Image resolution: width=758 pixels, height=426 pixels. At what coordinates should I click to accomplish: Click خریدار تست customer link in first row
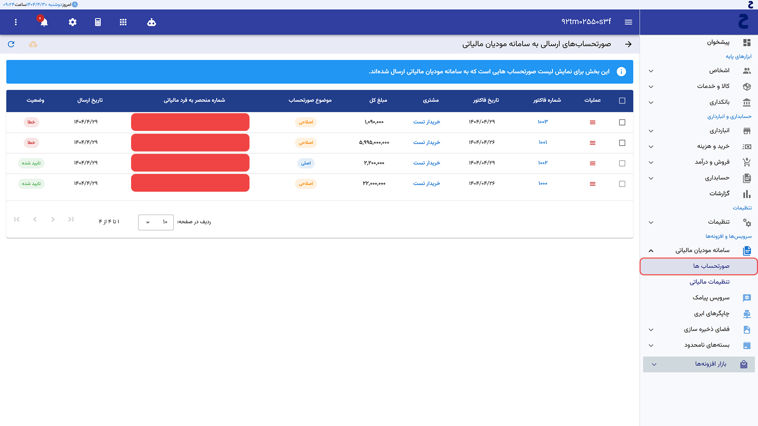tap(426, 122)
